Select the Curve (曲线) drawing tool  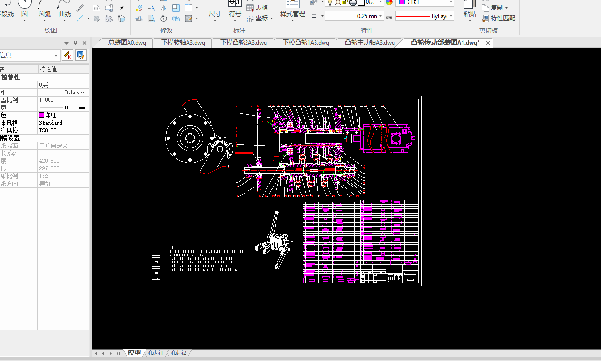click(x=65, y=9)
